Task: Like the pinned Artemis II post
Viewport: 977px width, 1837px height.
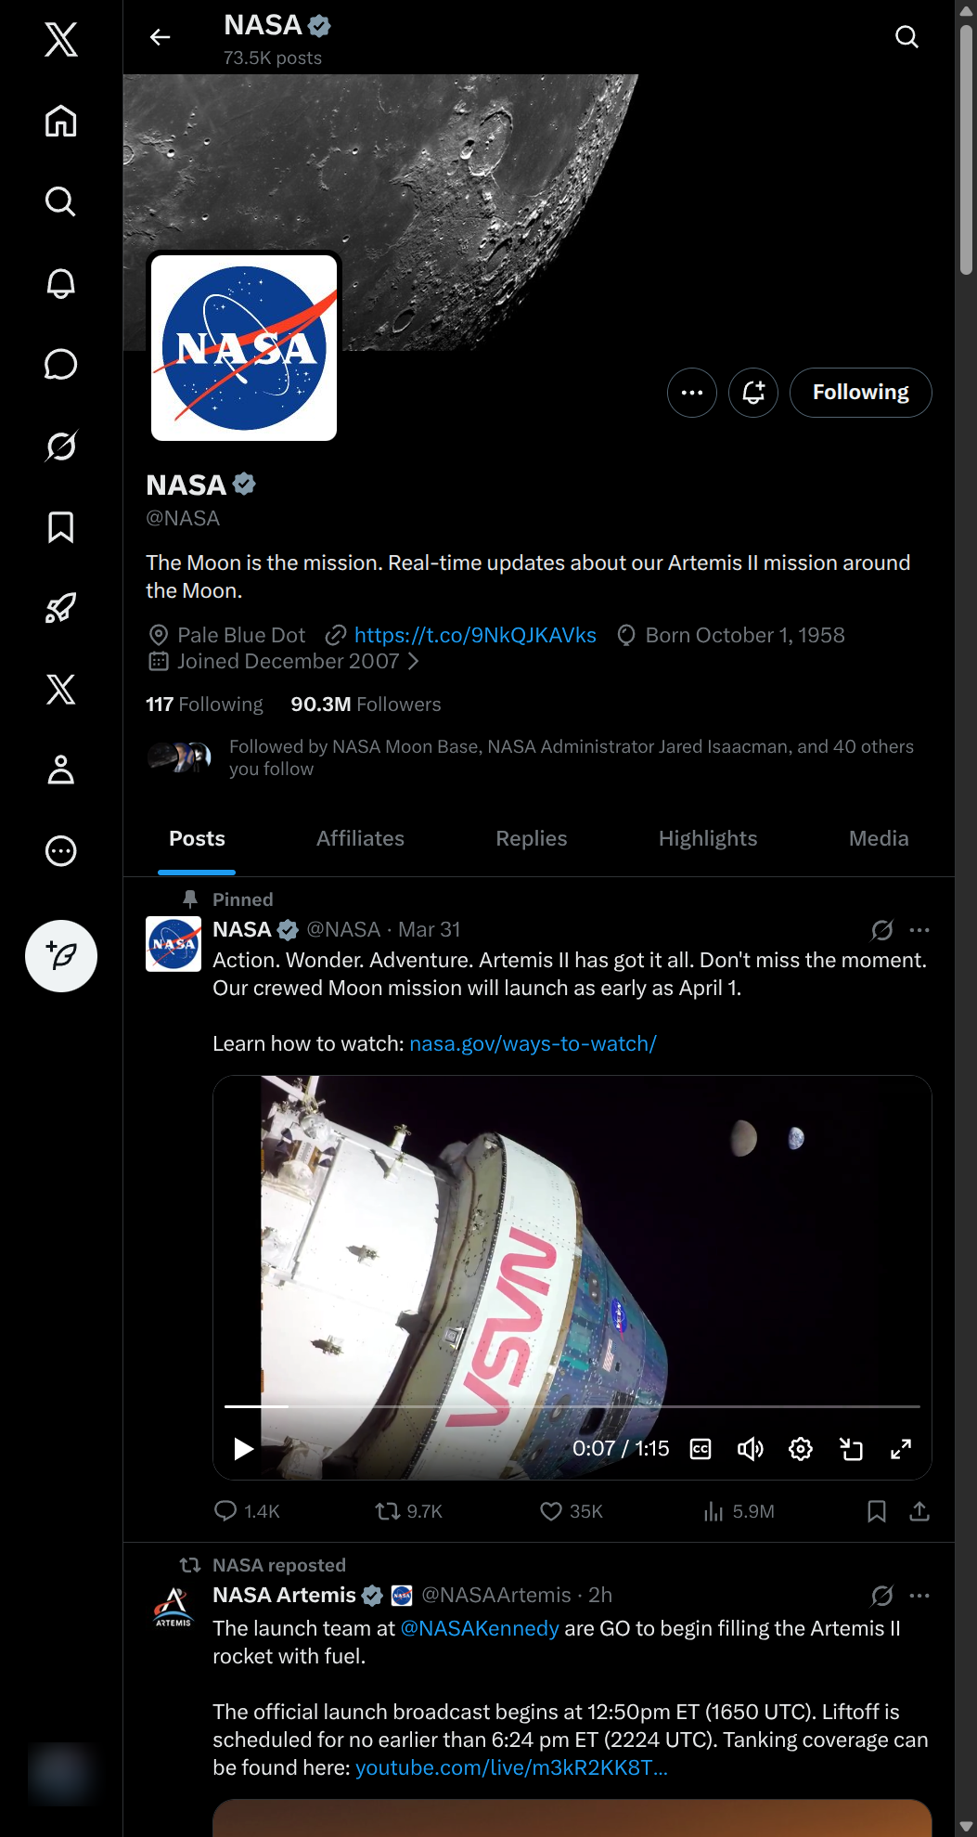Action: [551, 1511]
